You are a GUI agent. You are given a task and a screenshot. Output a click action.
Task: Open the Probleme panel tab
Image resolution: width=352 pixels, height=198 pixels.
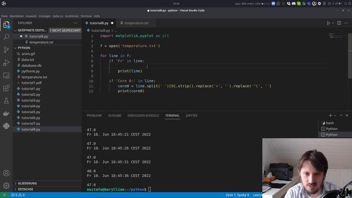pos(94,116)
